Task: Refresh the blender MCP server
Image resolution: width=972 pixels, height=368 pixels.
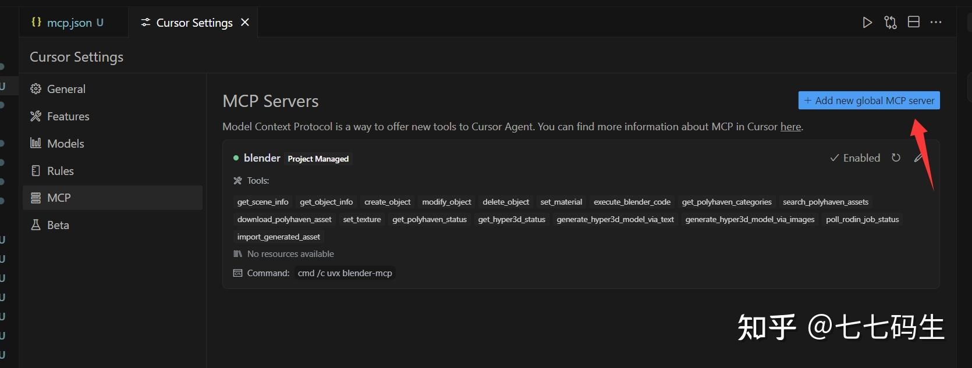Action: click(x=896, y=158)
